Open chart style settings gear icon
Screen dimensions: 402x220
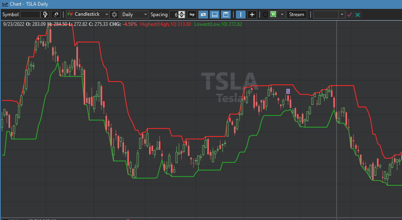tap(114, 15)
